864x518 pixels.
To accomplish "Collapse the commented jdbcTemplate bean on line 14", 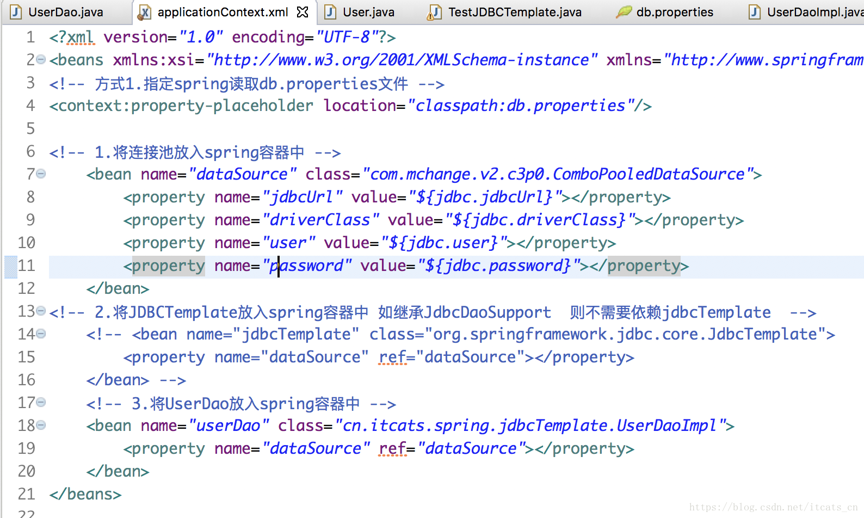I will click(x=41, y=334).
